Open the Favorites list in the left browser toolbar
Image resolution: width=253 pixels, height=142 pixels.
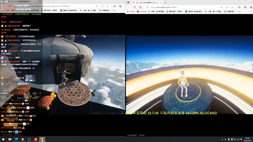coord(114,6)
